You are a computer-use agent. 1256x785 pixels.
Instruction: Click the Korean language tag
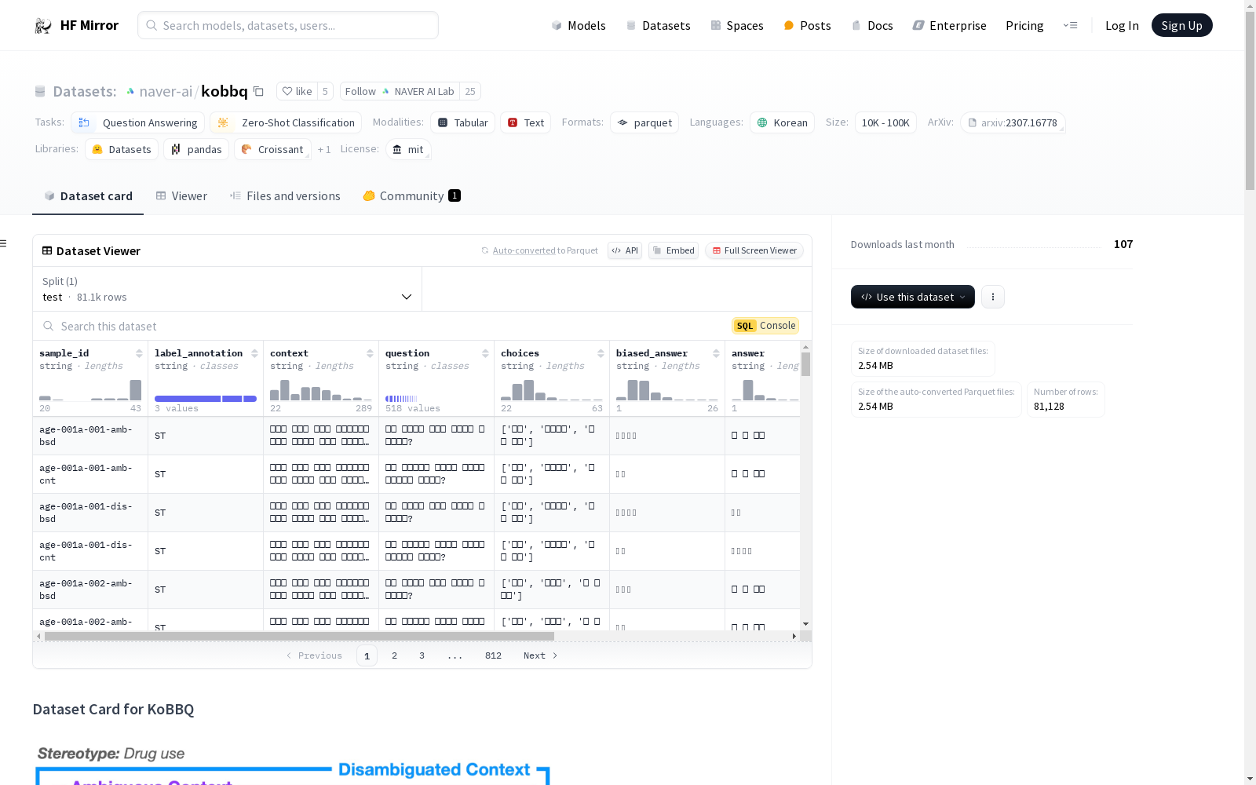[782, 122]
